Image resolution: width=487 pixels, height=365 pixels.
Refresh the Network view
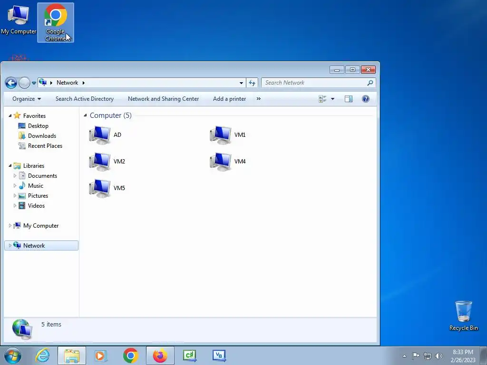[x=252, y=83]
